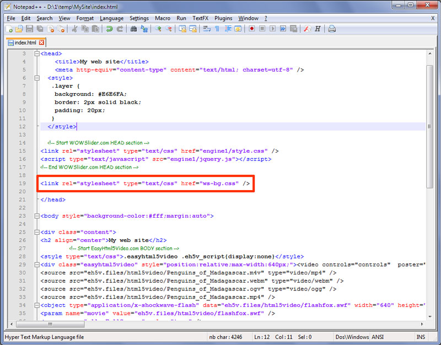Open the File menu
441x345 pixels.
tap(11, 18)
